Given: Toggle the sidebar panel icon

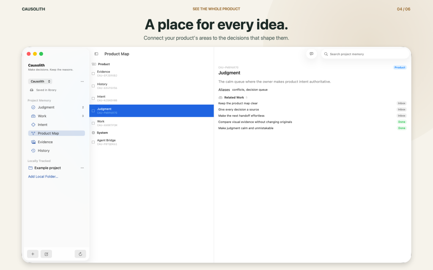Looking at the screenshot, I should click(96, 54).
